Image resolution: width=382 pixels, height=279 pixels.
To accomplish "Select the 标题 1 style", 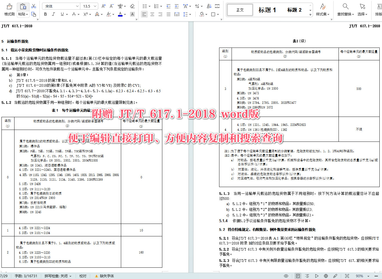I will click(267, 10).
